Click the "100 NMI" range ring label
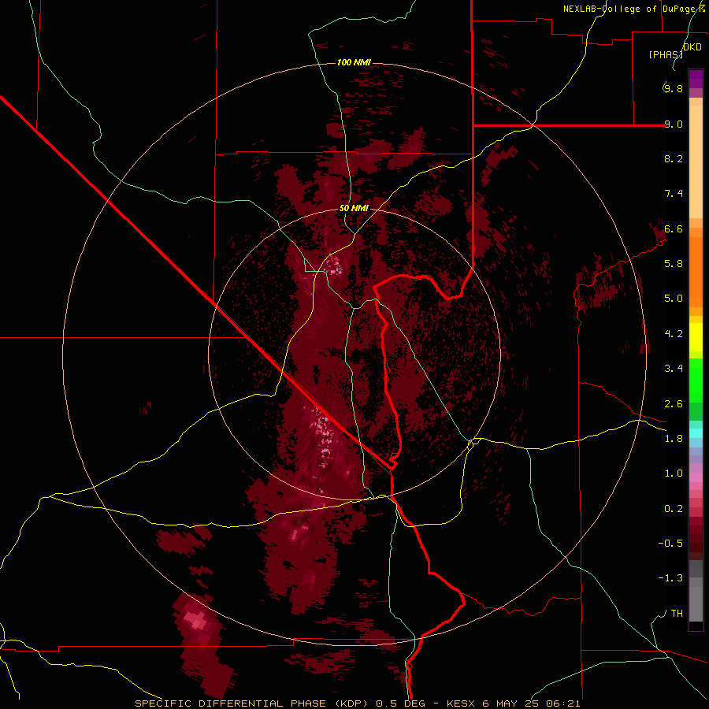 click(x=354, y=62)
